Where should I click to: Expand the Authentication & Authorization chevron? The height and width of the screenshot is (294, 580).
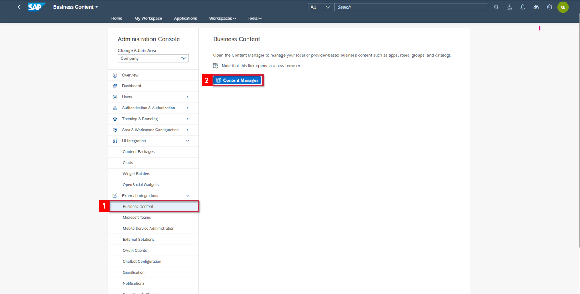pos(187,108)
